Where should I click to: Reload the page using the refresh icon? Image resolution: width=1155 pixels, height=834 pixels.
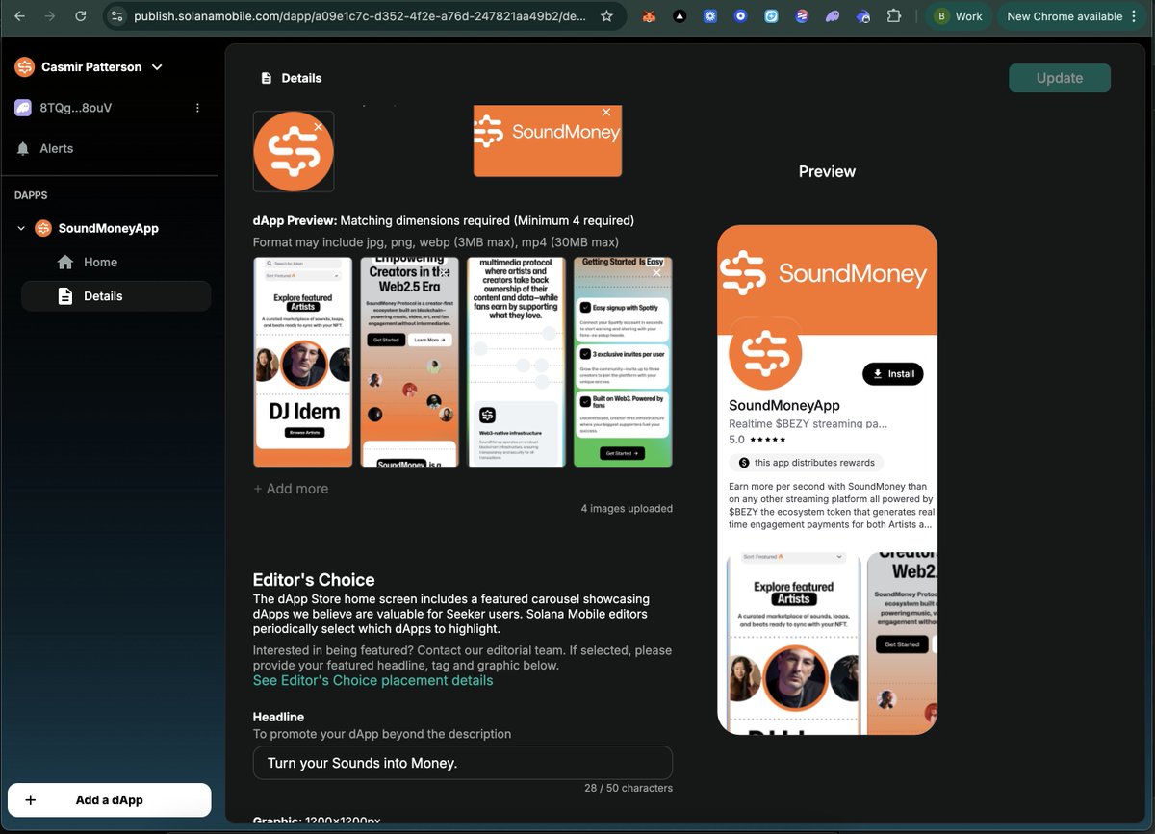(x=81, y=16)
